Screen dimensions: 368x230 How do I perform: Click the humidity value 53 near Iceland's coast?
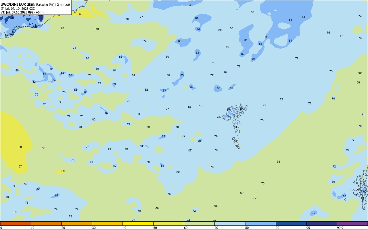[x=81, y=14]
